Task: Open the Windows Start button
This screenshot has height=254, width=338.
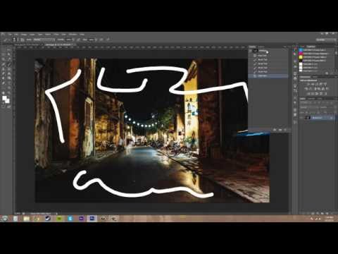Action: [4, 219]
